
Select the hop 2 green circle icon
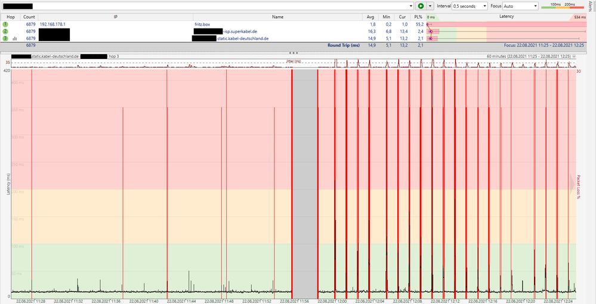point(5,31)
